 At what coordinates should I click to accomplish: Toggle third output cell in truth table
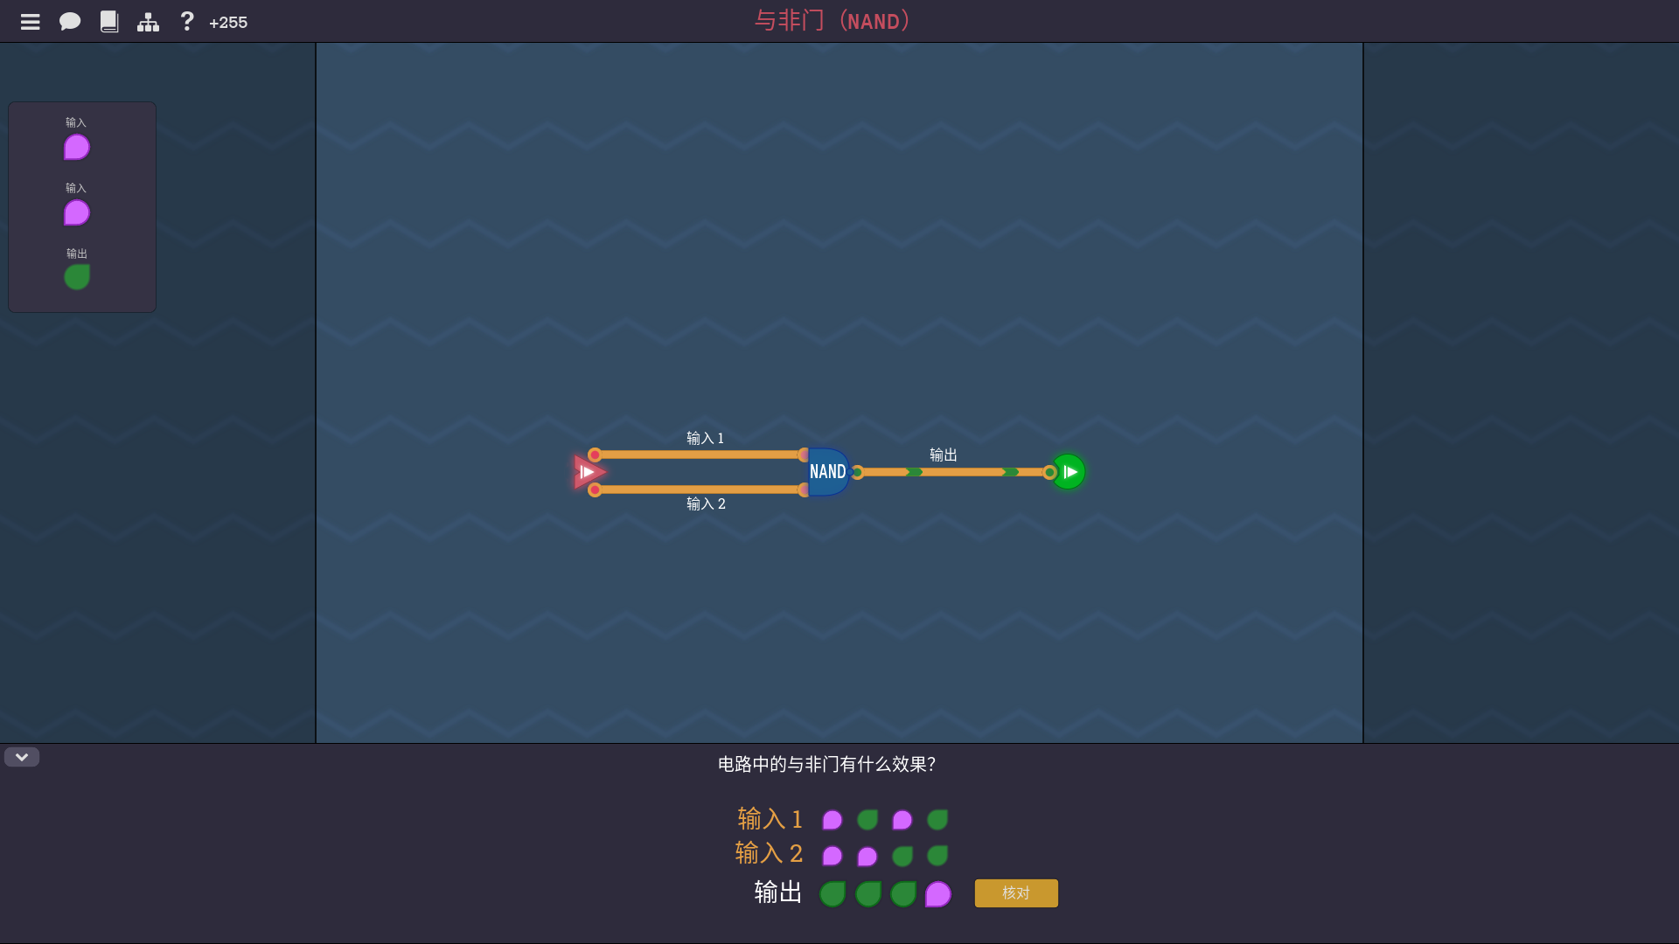pyautogui.click(x=902, y=893)
